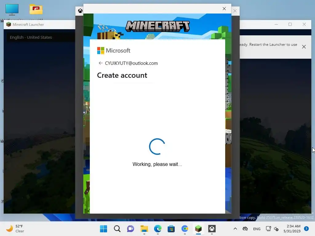The height and width of the screenshot is (236, 315).
Task: Show hidden system tray icons
Action: click(x=235, y=229)
